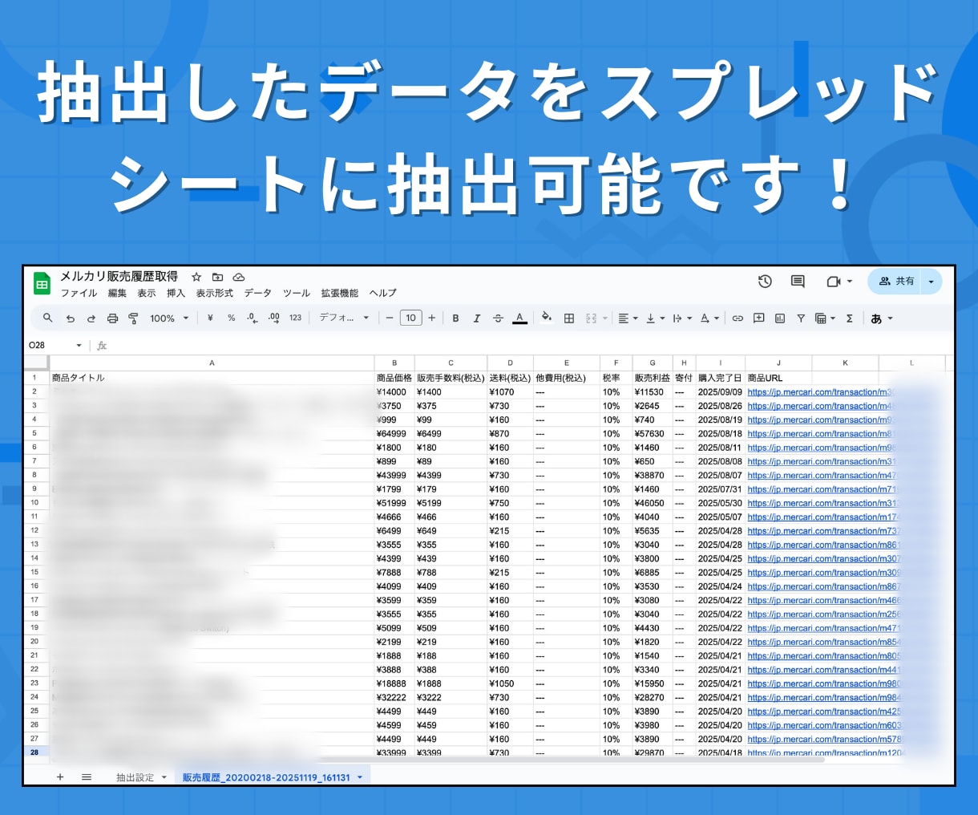Viewport: 978px width, 815px height.
Task: Click the move to folder icon
Action: point(217,277)
